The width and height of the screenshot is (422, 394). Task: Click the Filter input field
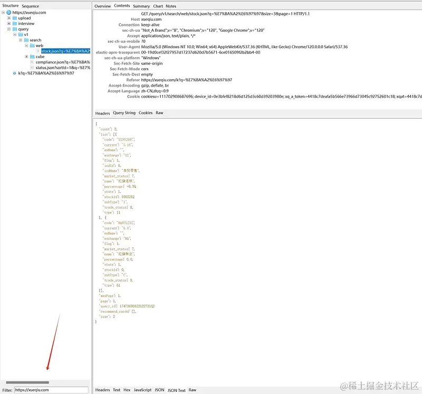tap(51, 390)
